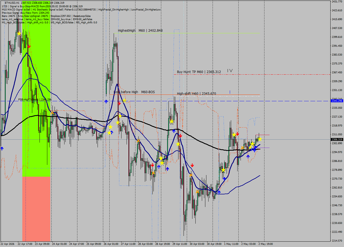Click the red down arrow below Low before High
This screenshot has width=344, height=247.
tap(119, 103)
